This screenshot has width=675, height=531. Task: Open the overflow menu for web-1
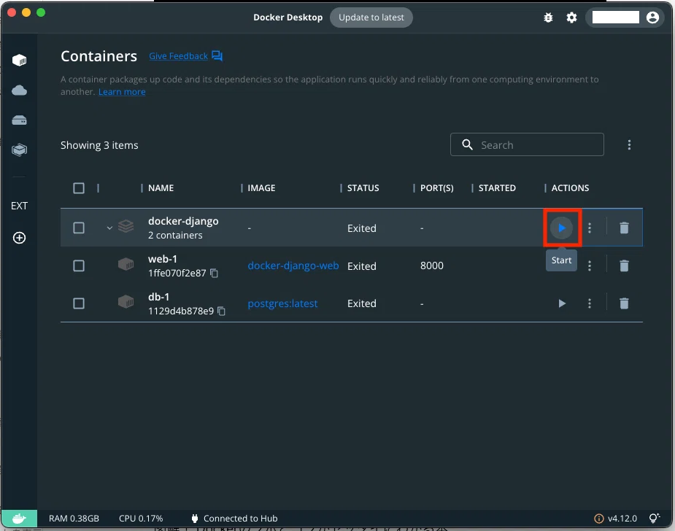(590, 265)
